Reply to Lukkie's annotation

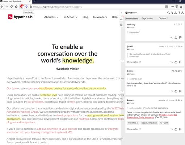172,91
